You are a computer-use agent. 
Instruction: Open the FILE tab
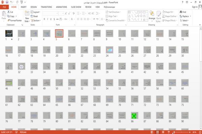coord(4,7)
